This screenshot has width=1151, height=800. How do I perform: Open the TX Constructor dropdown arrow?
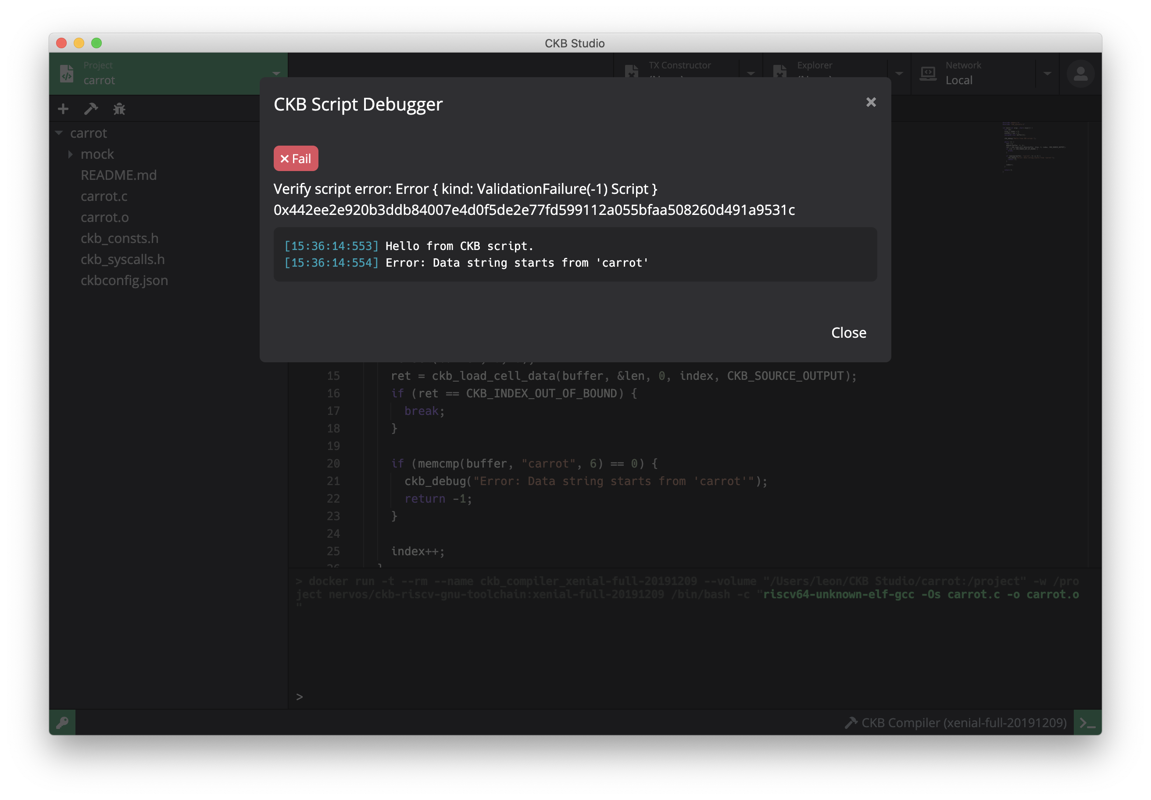pos(751,74)
